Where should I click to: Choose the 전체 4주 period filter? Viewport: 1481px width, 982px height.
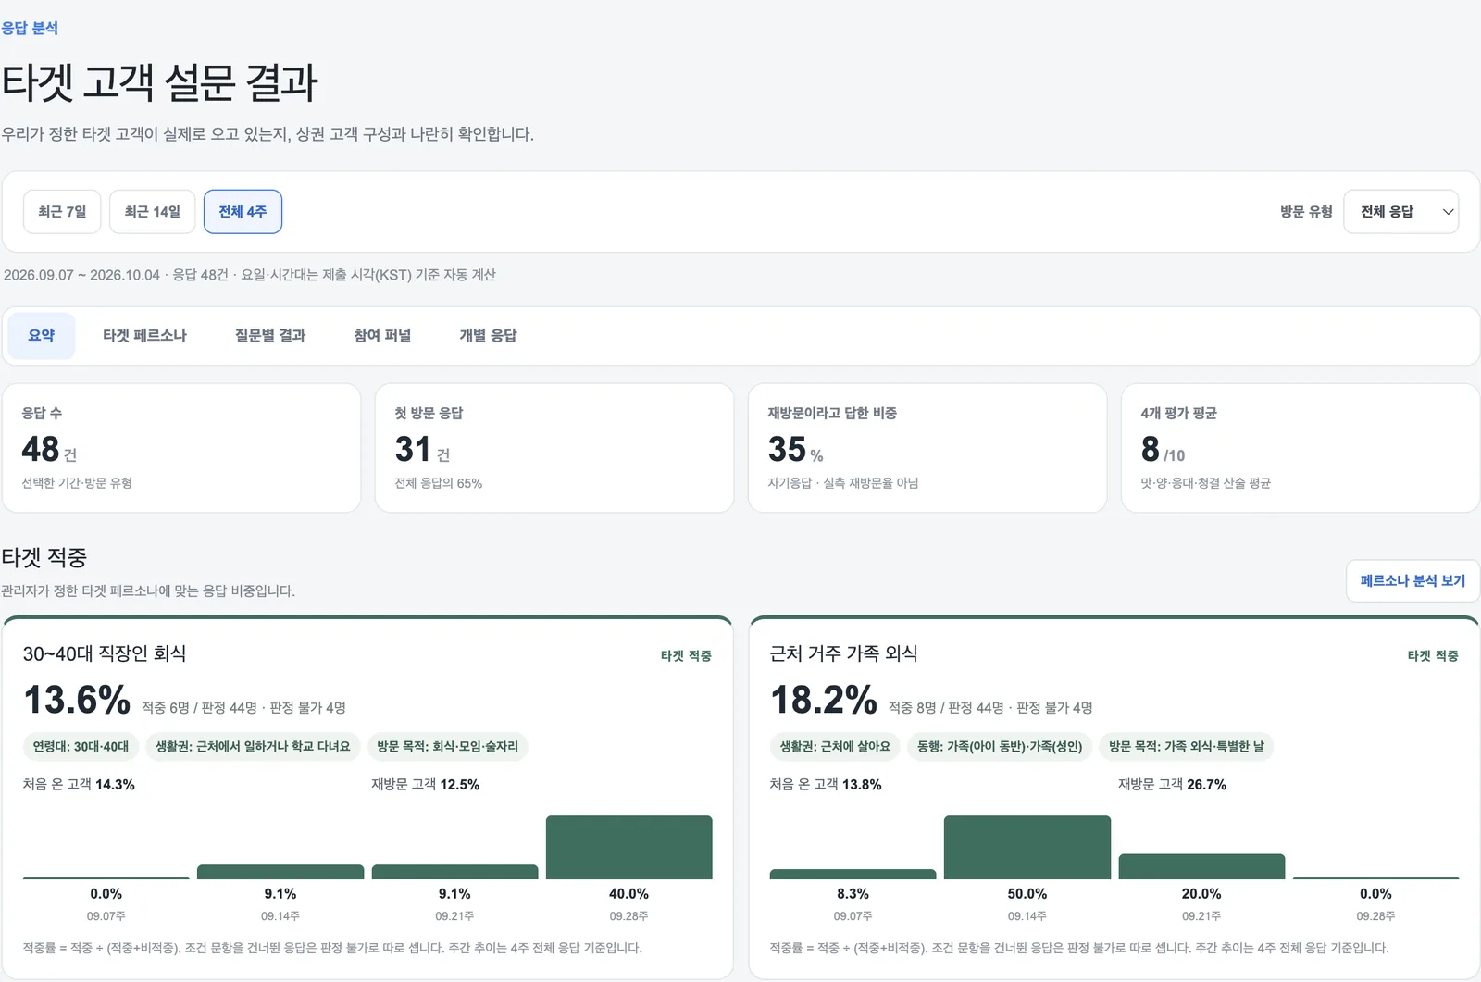(243, 212)
